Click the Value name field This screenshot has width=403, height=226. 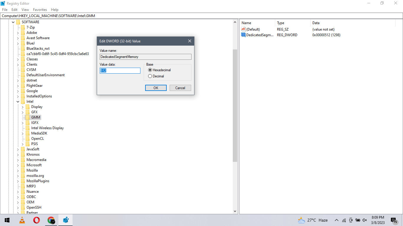145,57
